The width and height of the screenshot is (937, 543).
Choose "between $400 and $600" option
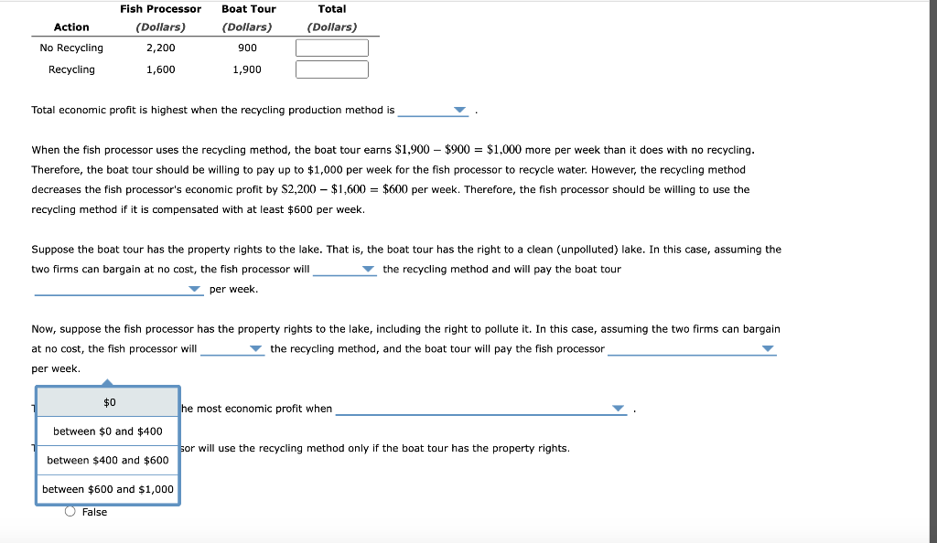(x=107, y=460)
